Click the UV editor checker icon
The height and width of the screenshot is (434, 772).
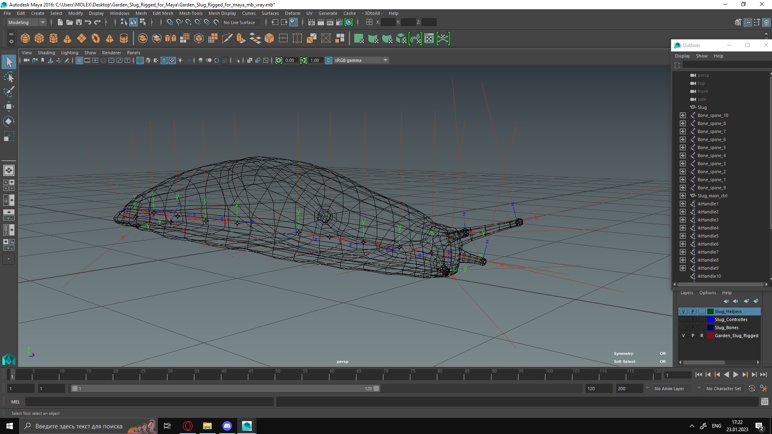429,39
